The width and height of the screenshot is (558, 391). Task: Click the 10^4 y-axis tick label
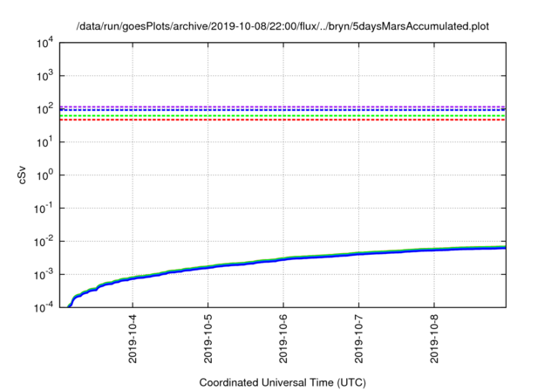44,43
